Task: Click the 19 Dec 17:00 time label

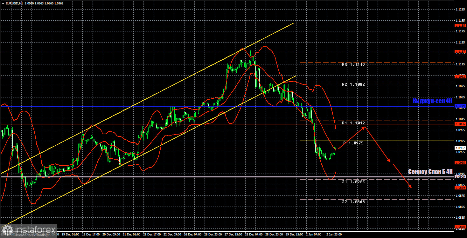Action: pos(90,235)
